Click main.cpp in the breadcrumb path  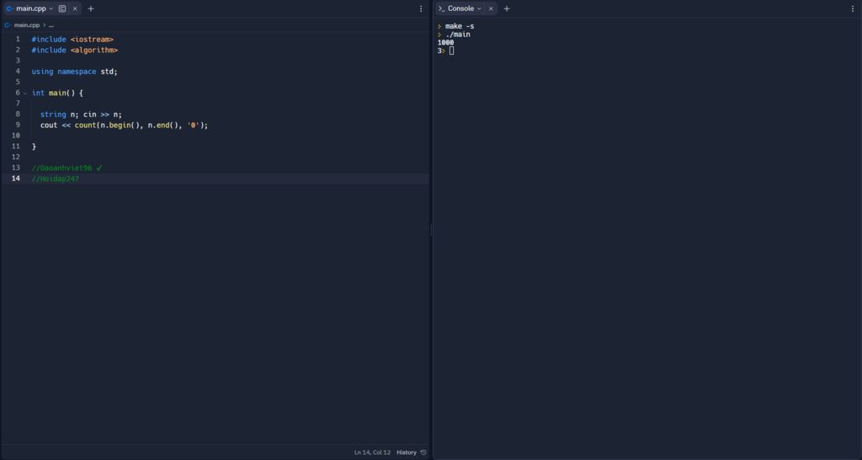coord(27,25)
